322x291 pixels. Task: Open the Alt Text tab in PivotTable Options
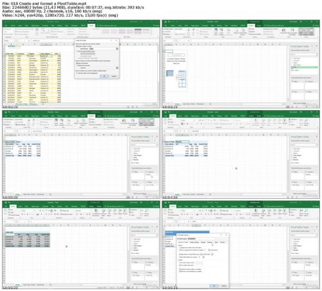pos(222,242)
